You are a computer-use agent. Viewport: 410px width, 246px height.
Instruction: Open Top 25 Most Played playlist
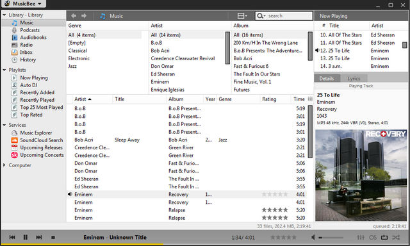(41, 107)
